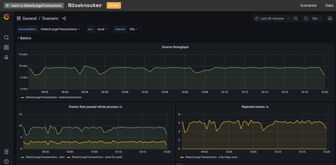Go back to DetectLargeTransactions
Screen dimensions: 336x165
(x=34, y=5)
